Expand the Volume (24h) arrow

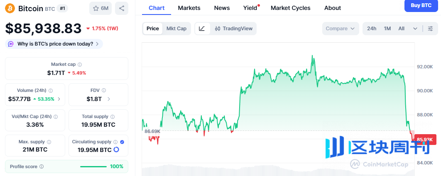pyautogui.click(x=59, y=99)
